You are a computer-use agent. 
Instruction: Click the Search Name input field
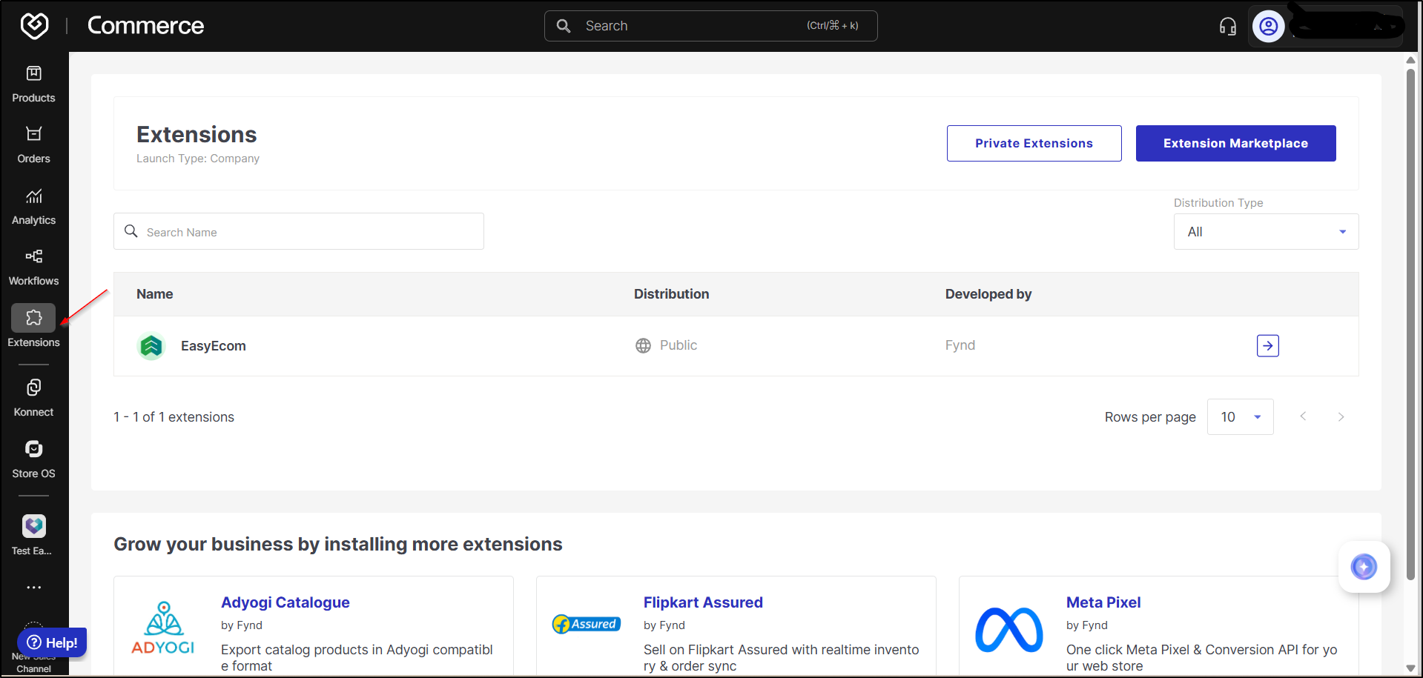pos(298,232)
